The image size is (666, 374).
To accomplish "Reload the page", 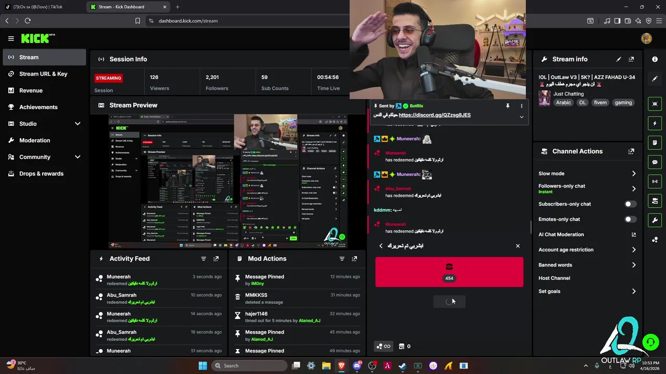I will click(x=28, y=21).
